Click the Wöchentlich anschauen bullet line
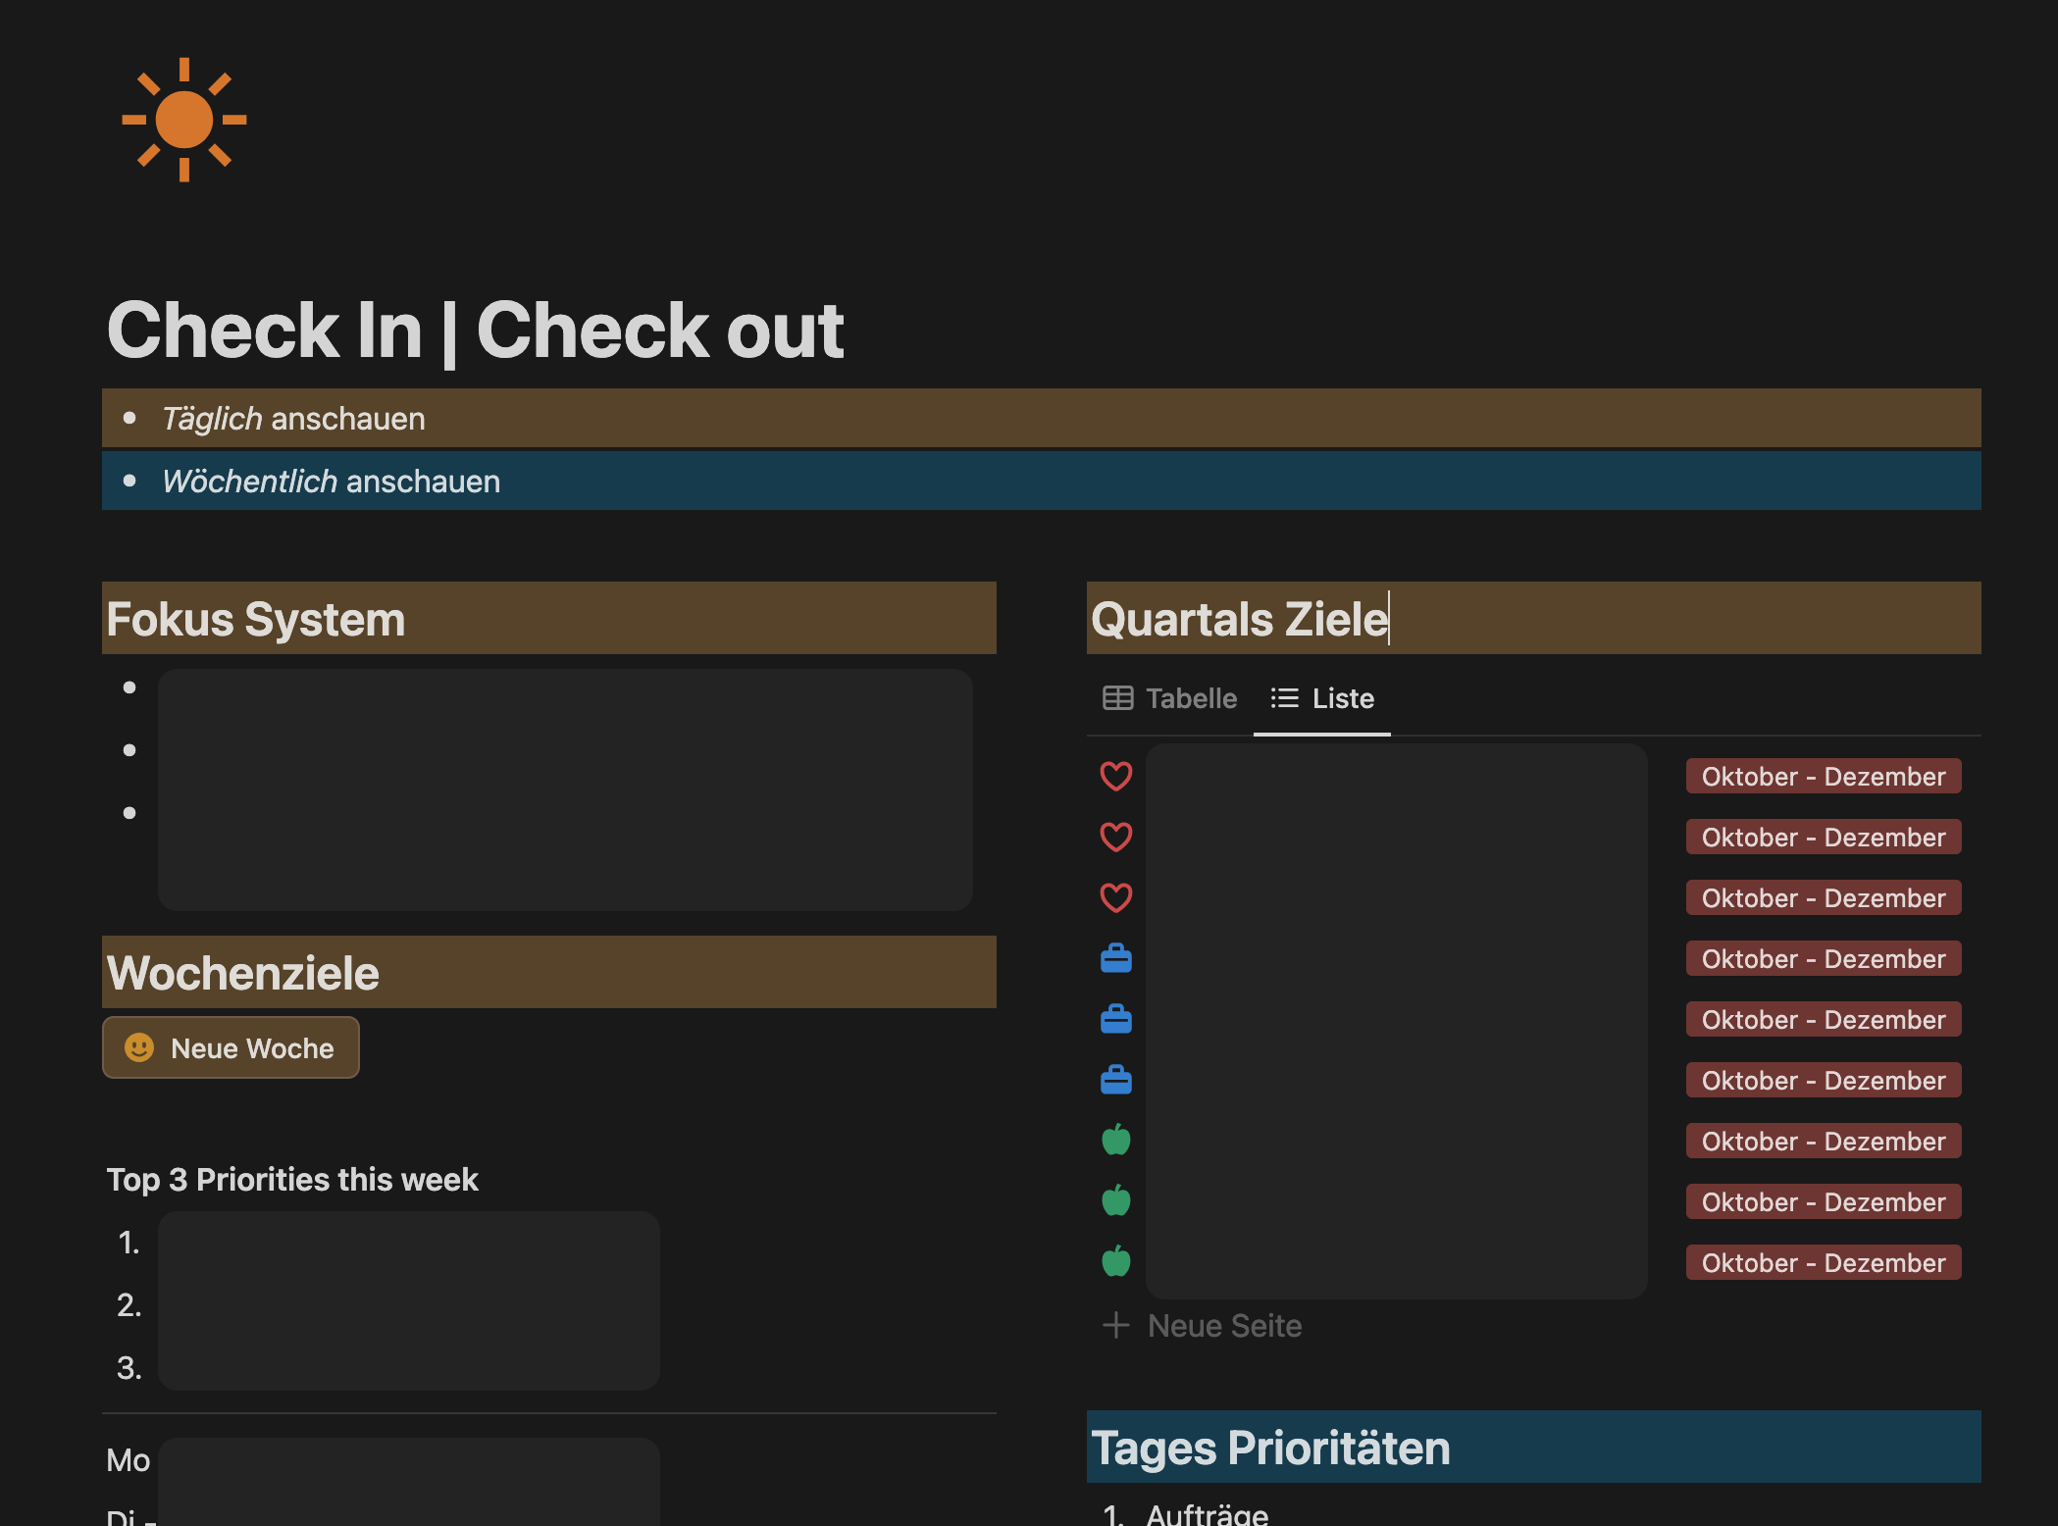The height and width of the screenshot is (1526, 2058). (x=1042, y=481)
